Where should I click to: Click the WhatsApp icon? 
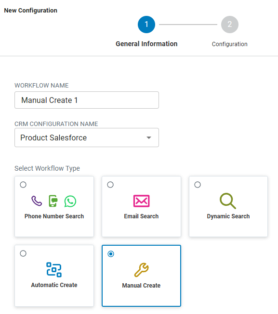70,201
